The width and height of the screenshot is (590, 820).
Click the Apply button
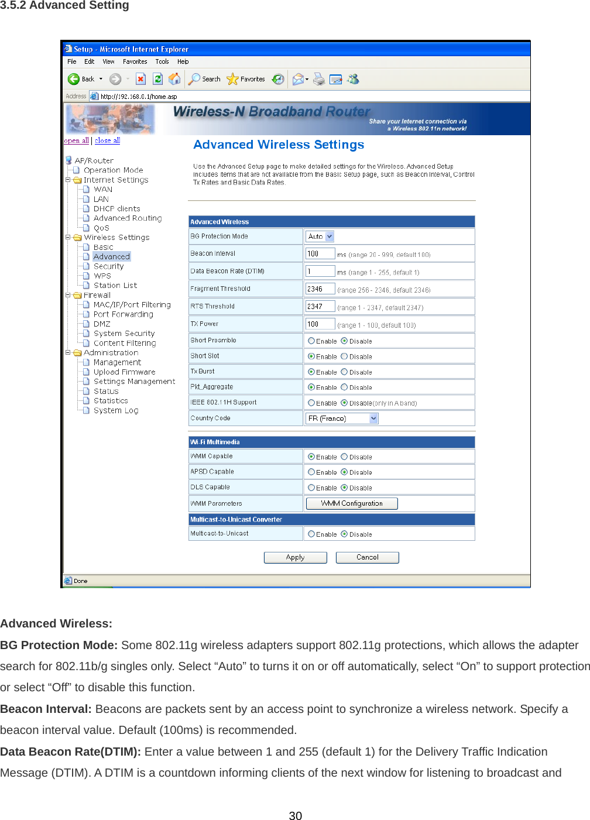point(296,557)
